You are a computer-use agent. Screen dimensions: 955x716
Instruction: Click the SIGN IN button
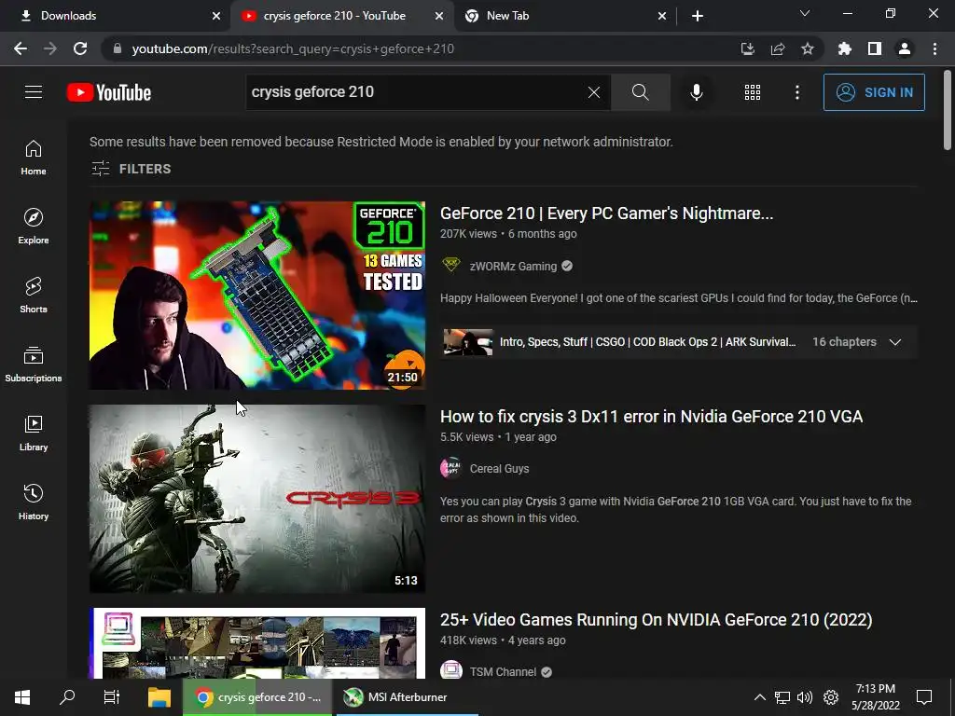tap(874, 92)
